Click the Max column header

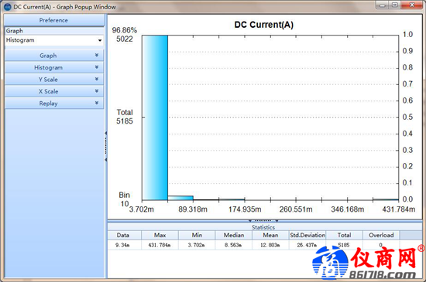coord(160,235)
